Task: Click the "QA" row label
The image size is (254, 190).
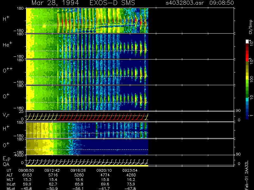Action: click(x=6, y=164)
